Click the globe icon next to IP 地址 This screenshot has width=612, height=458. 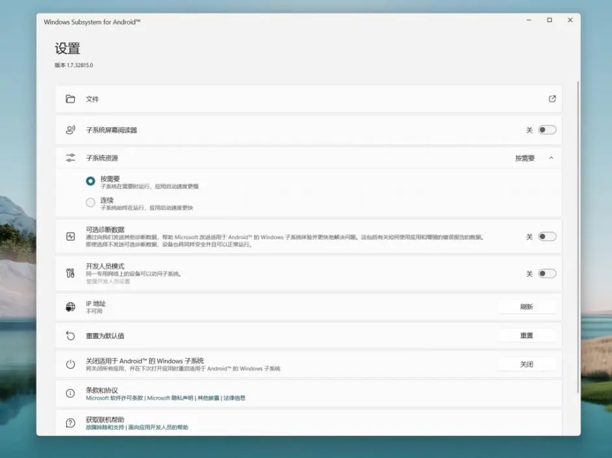pos(71,306)
